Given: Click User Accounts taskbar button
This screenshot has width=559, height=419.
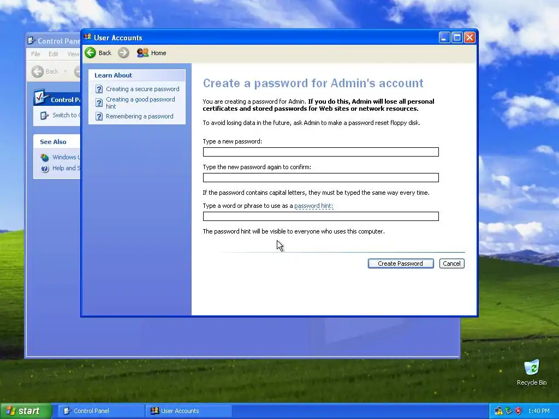Looking at the screenshot, I should pos(188,411).
